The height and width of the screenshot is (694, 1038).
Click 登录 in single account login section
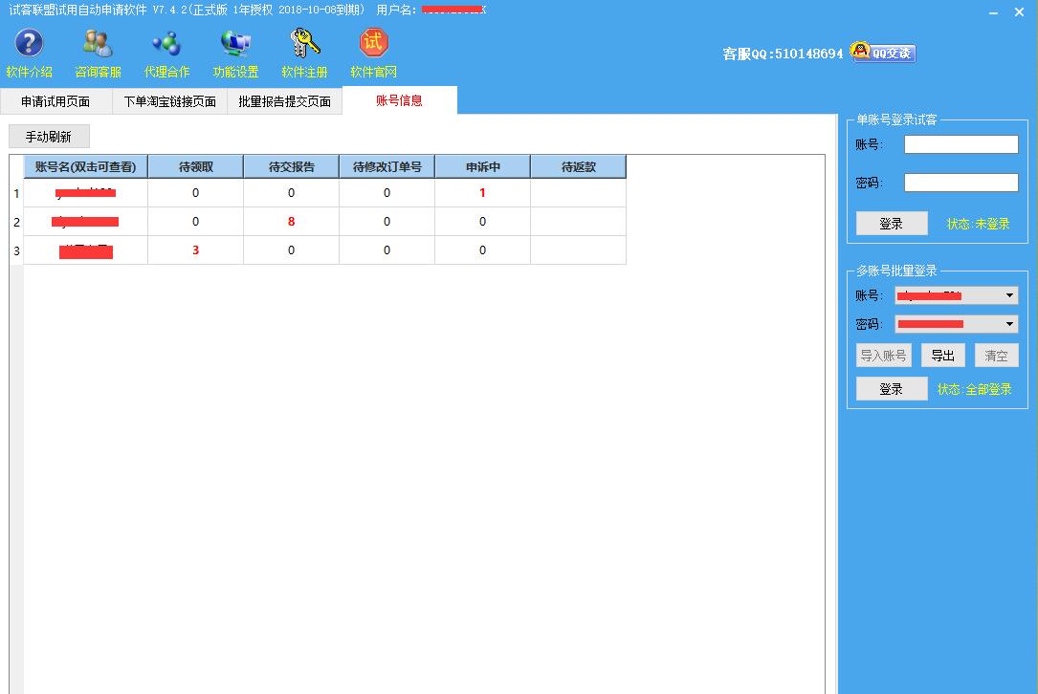coord(892,224)
